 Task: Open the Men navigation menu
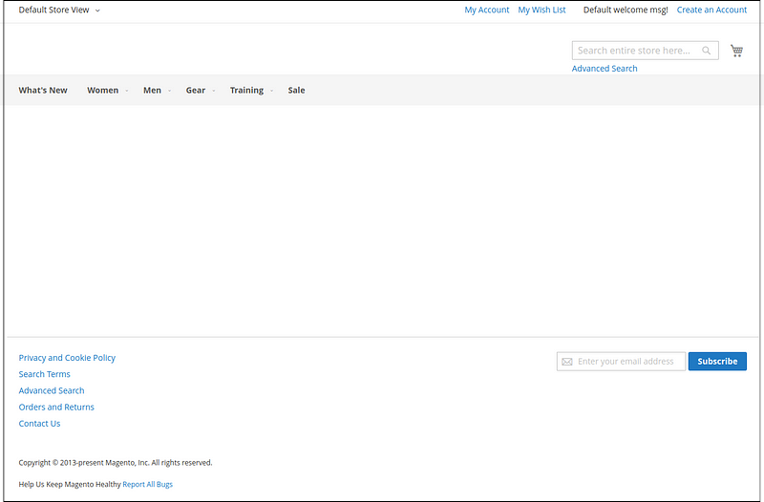tap(154, 91)
